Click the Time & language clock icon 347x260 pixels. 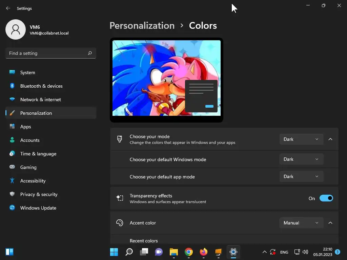click(x=12, y=153)
